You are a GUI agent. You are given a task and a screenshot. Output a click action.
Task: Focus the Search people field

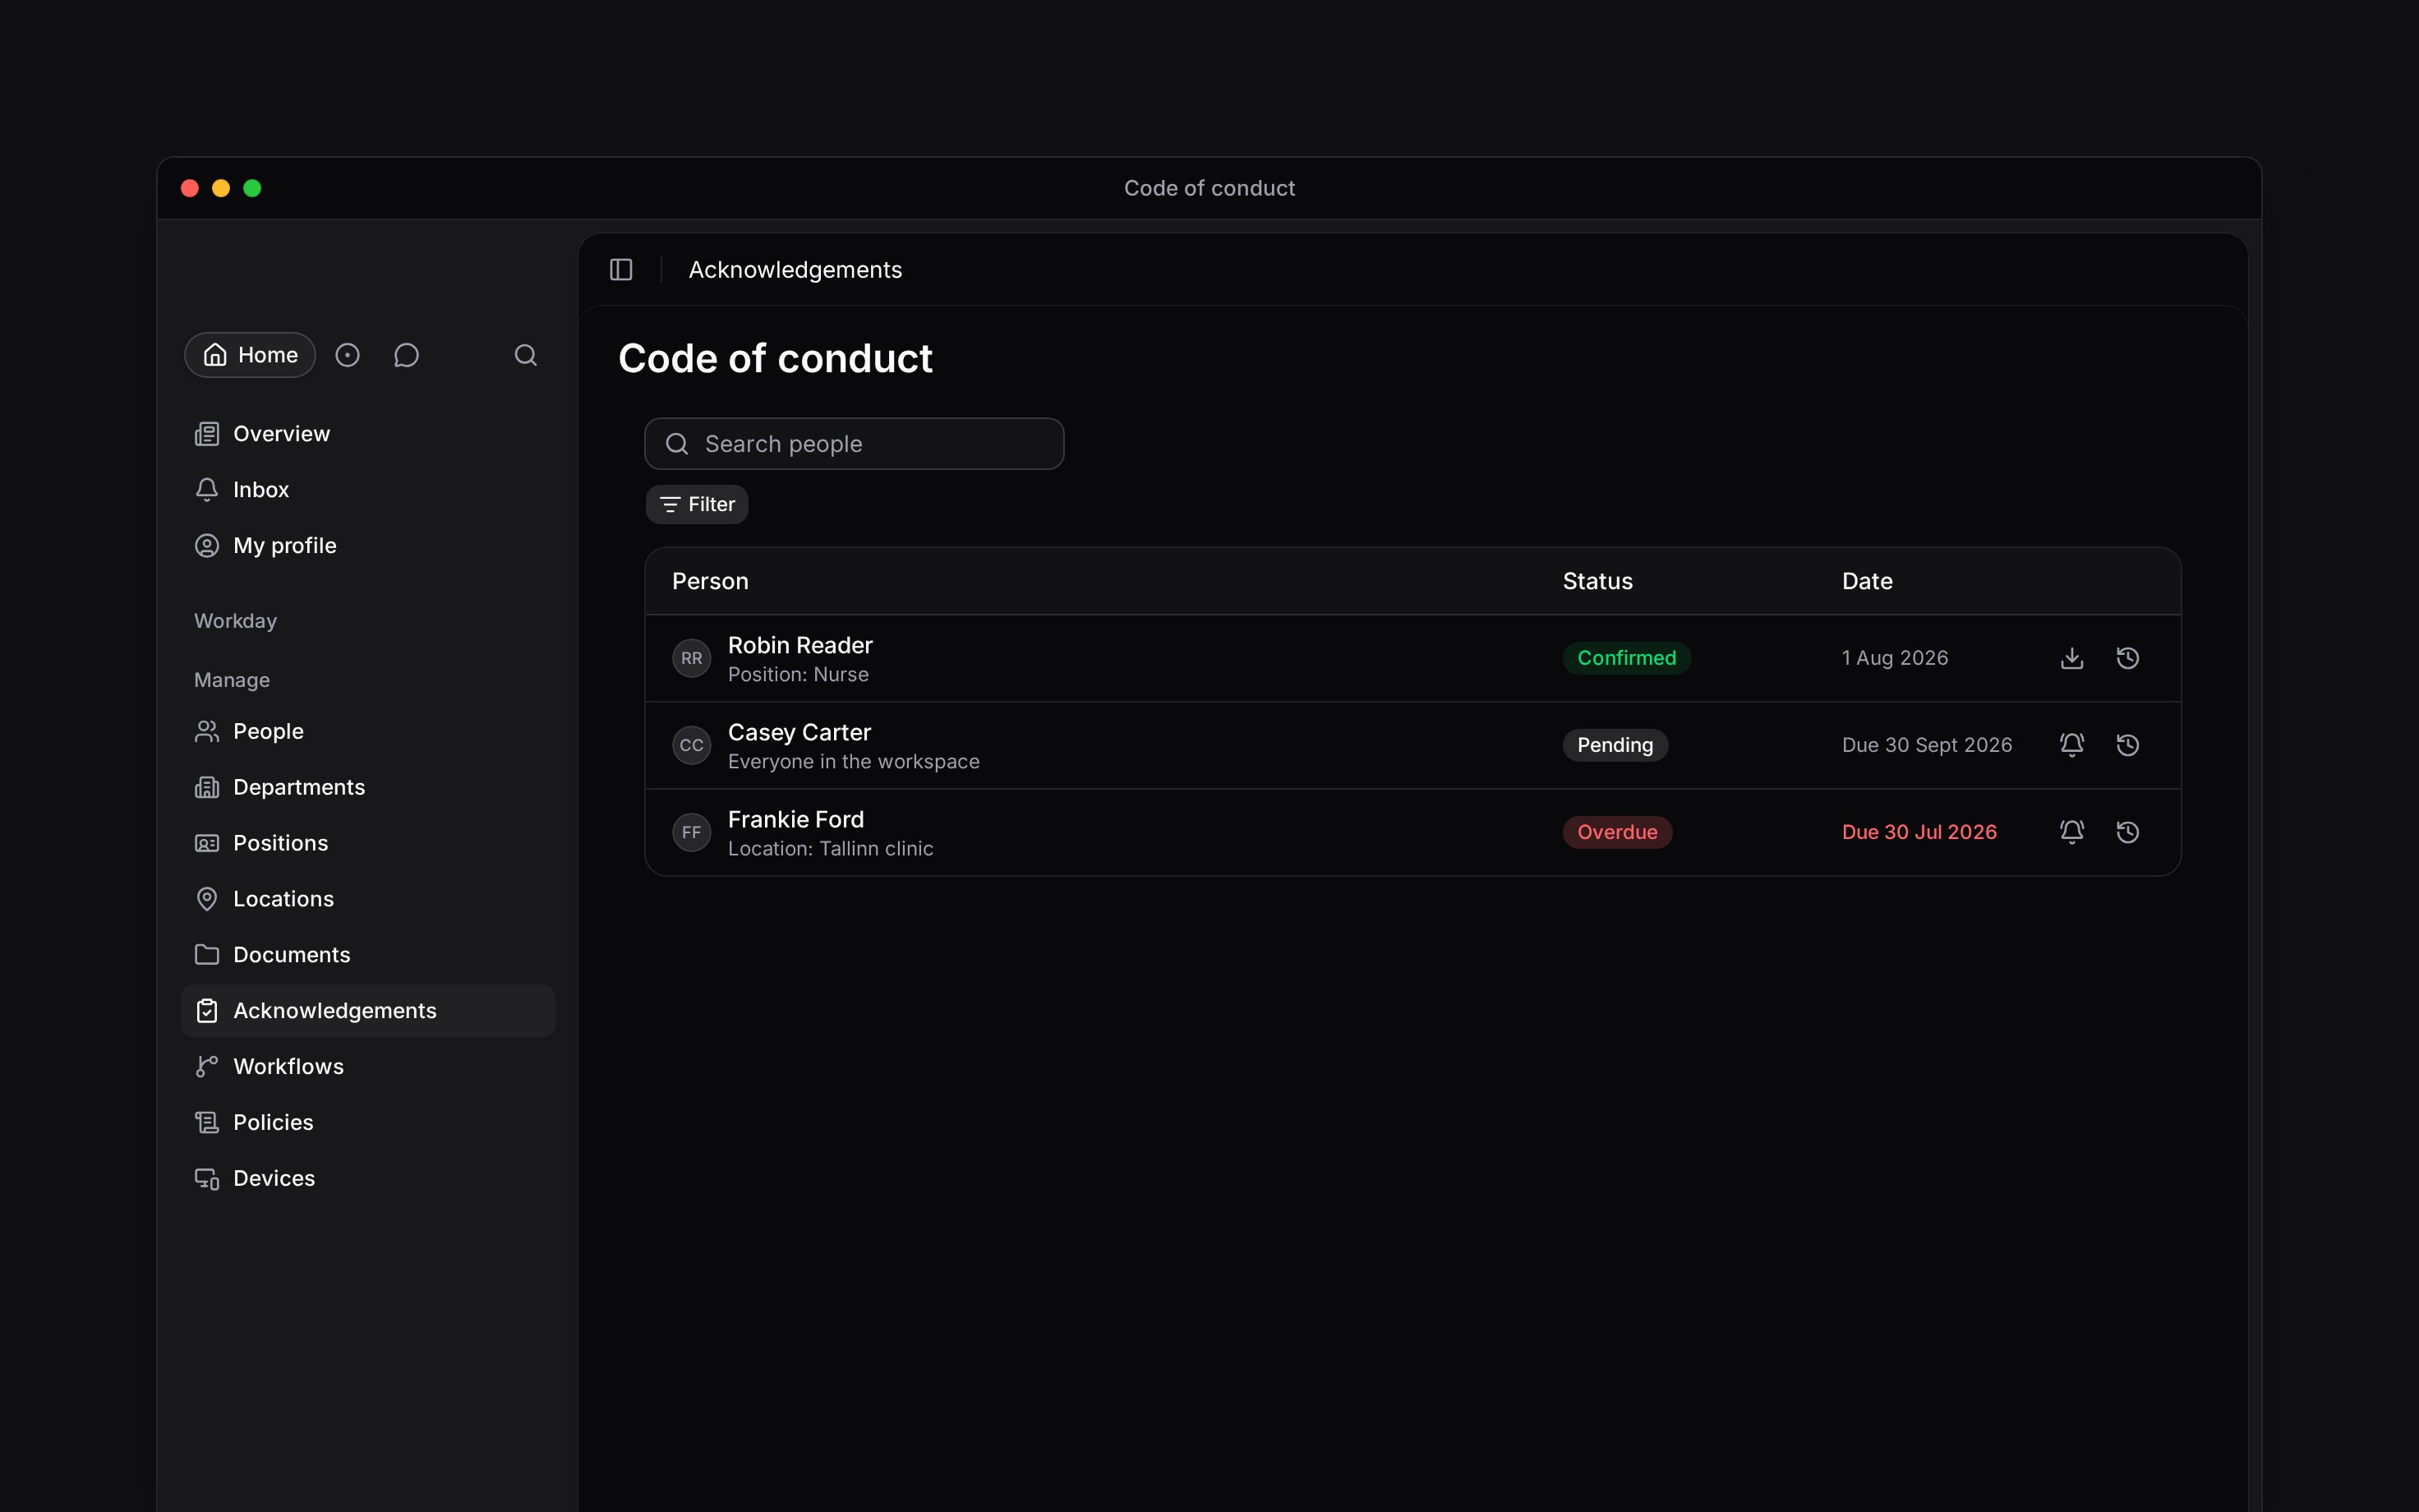point(855,444)
